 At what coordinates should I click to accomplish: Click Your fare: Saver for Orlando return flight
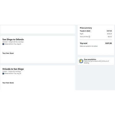click(x=8, y=83)
